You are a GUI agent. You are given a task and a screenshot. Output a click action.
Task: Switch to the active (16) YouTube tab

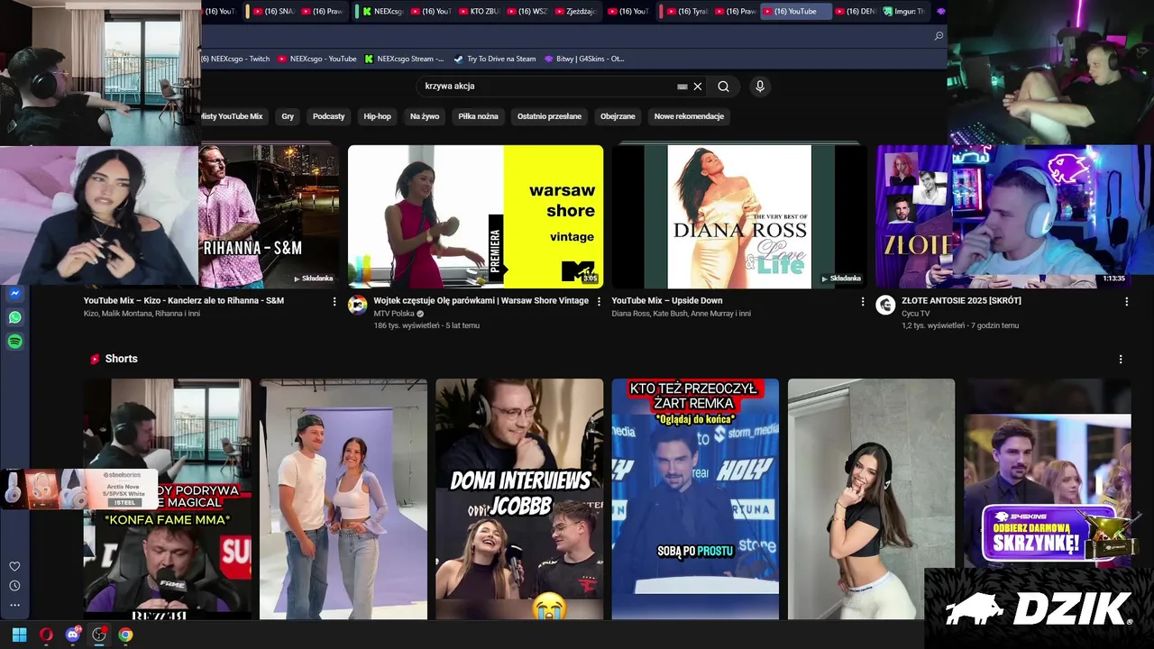[x=796, y=12]
